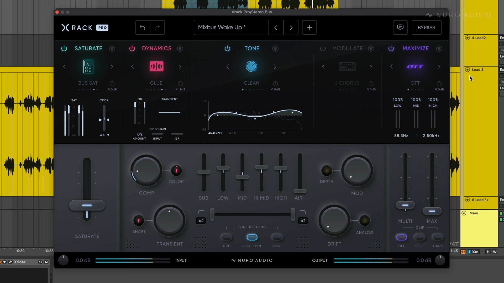Select previous preset arrow
Image resolution: width=504 pixels, height=283 pixels.
click(x=276, y=28)
